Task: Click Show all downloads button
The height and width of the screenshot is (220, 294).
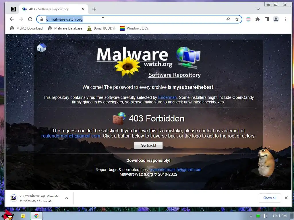Action: (x=270, y=198)
